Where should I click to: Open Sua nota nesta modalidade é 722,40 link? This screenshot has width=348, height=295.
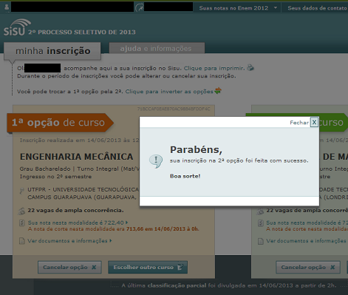click(x=78, y=223)
